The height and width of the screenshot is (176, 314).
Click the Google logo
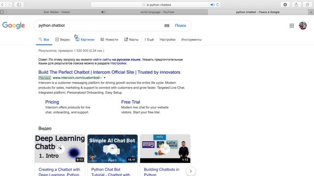tap(14, 25)
